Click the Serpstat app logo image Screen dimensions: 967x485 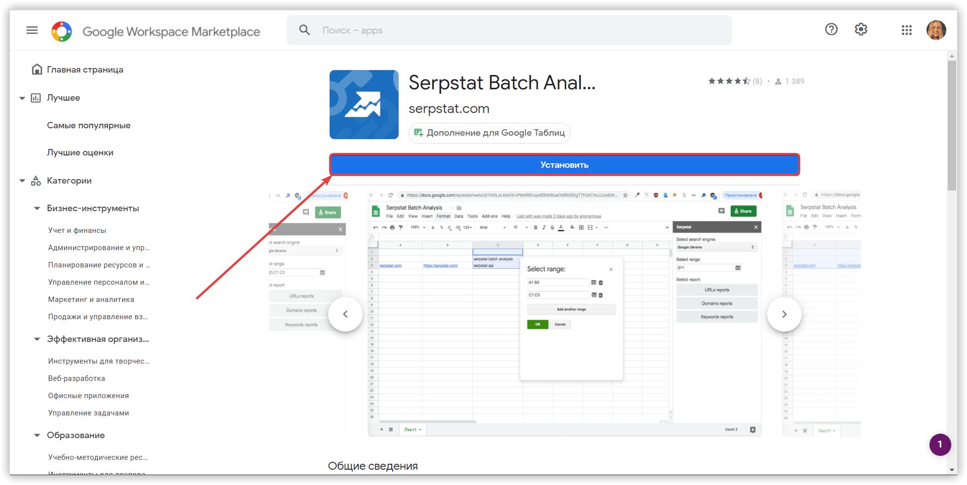click(364, 105)
